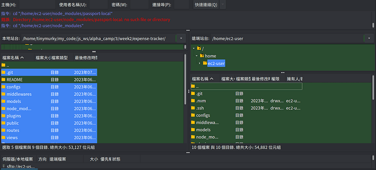Sort remote files by 權限 column

(278, 79)
